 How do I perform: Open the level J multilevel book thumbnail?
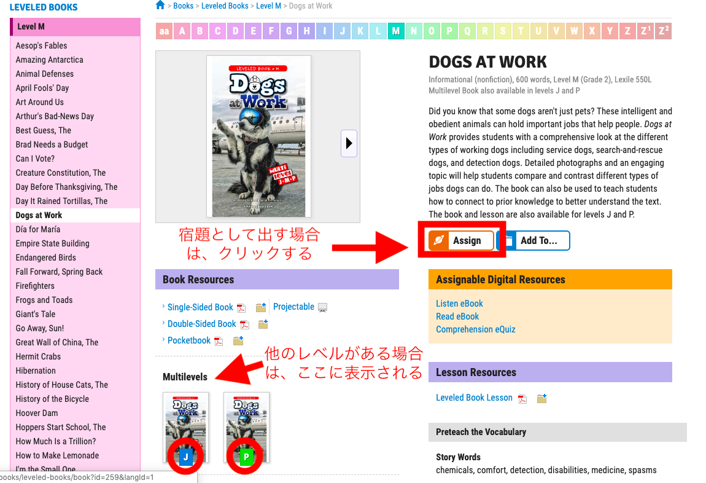(185, 428)
